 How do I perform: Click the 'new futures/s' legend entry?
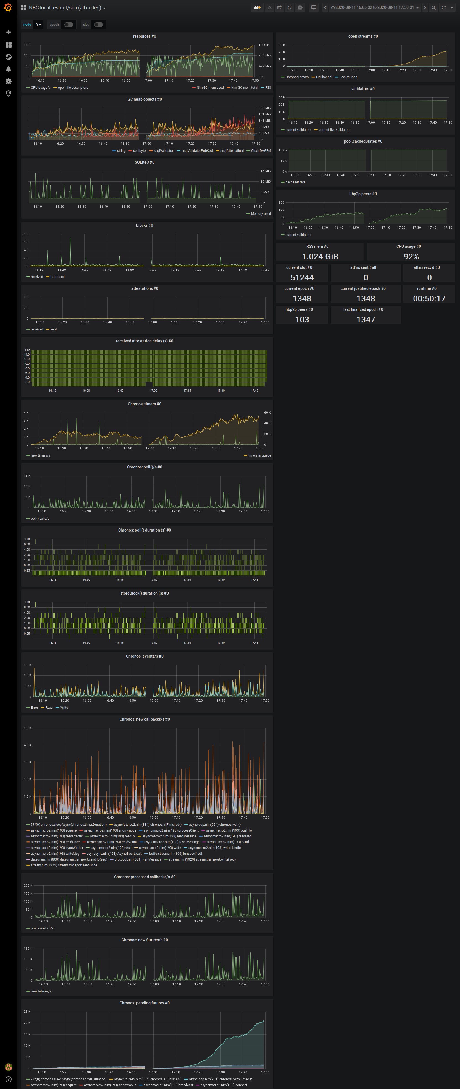41,991
